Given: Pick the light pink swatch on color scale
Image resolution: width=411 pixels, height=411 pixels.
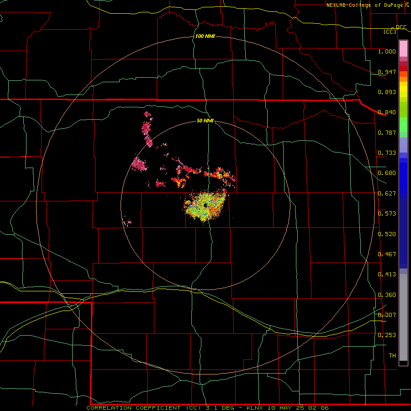Looking at the screenshot, I should (x=403, y=49).
